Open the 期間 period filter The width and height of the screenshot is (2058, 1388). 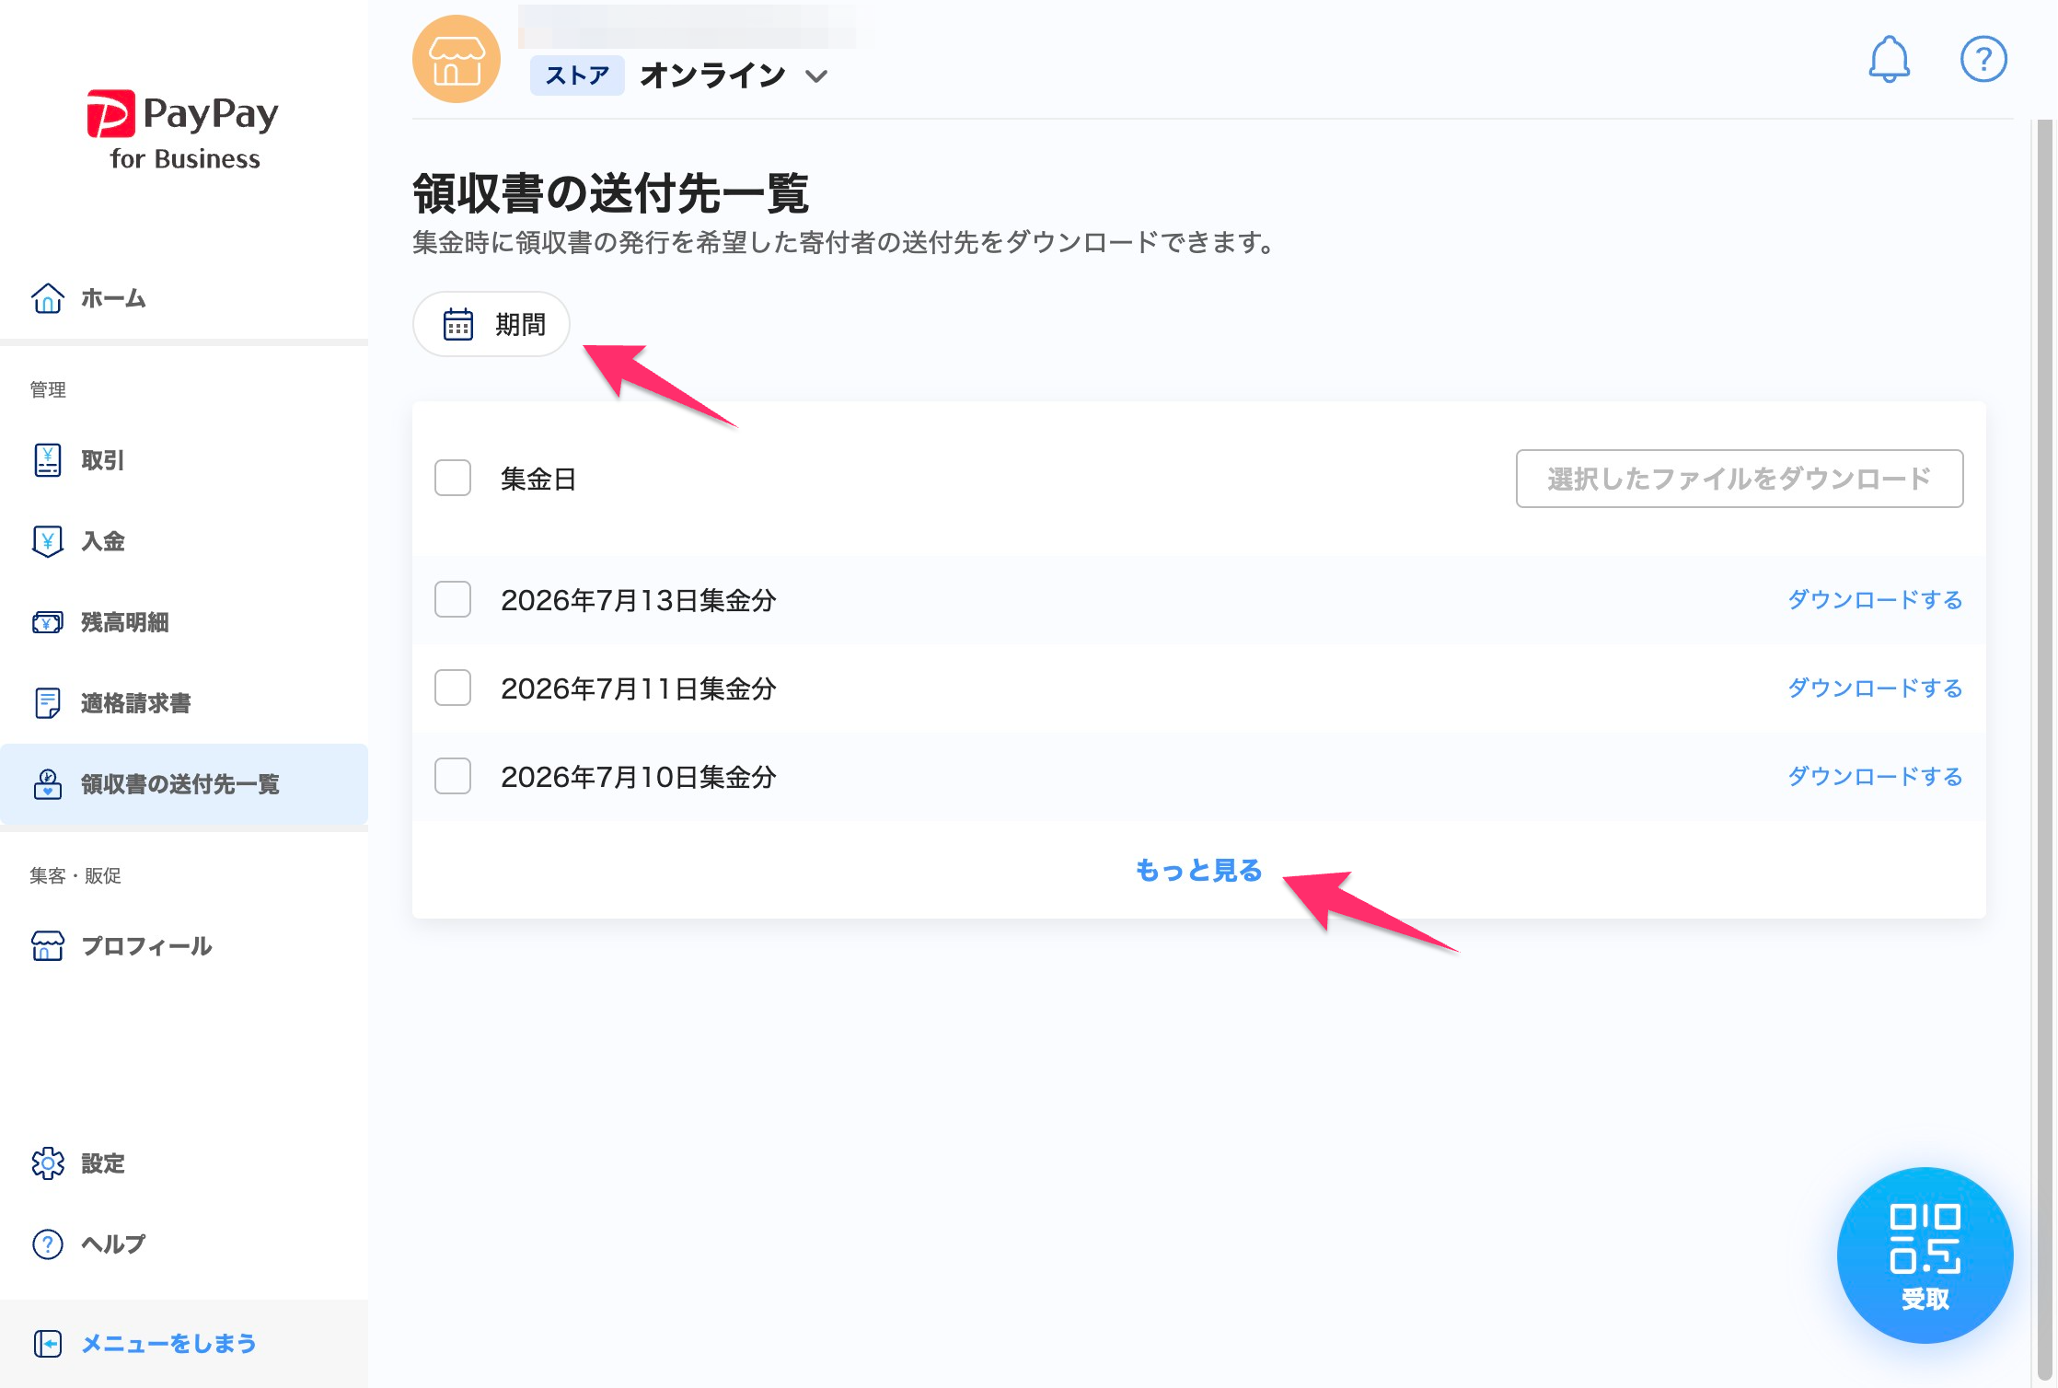tap(491, 324)
